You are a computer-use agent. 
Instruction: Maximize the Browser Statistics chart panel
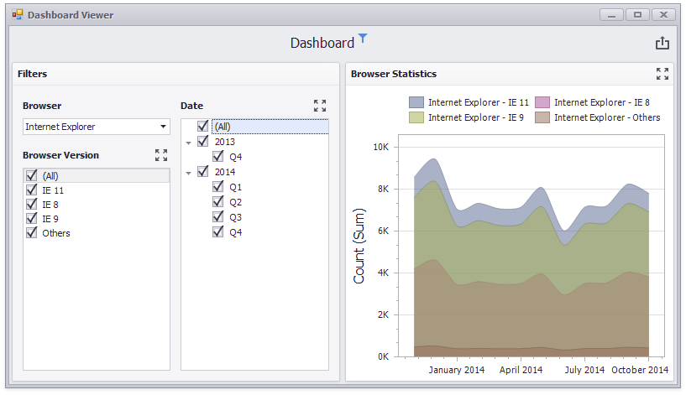coord(662,74)
